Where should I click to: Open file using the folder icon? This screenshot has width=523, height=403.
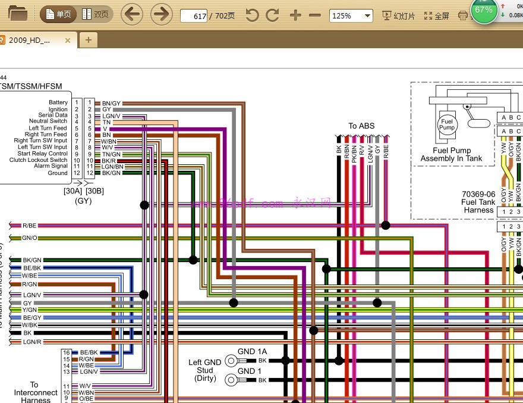(x=18, y=14)
